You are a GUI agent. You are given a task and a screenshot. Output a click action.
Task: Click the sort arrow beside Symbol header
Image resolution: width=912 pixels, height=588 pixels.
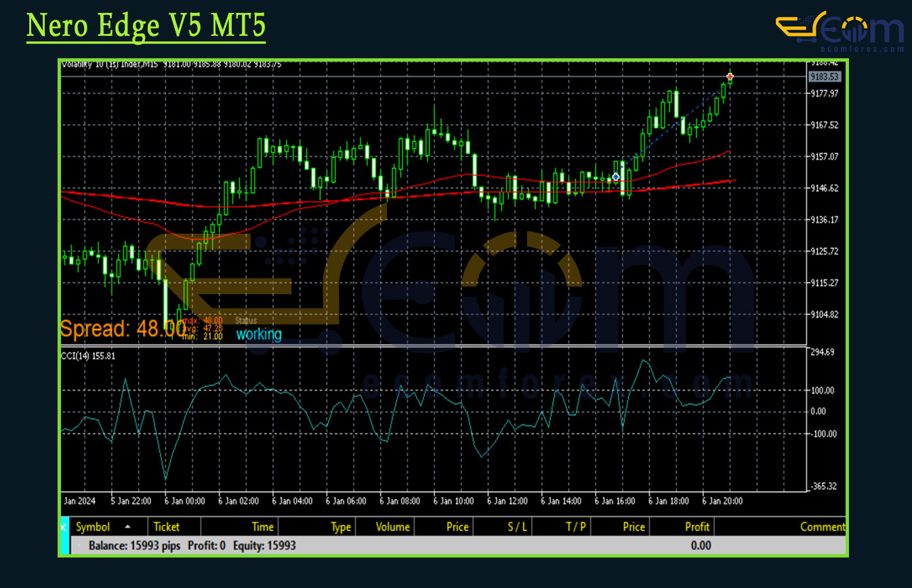point(127,527)
